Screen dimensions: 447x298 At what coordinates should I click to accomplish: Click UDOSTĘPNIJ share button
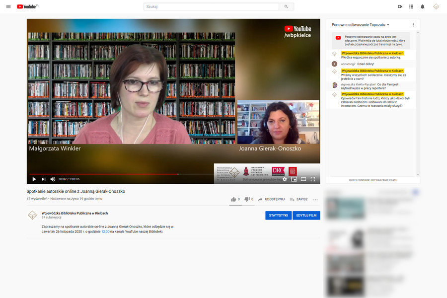[271, 199]
